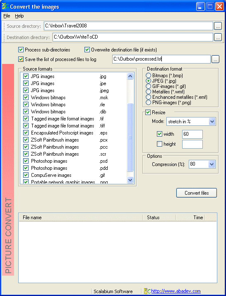Screen dimensions: 226x296
Task: Click the SMC logo beside abadev link
Action: tap(147, 291)
